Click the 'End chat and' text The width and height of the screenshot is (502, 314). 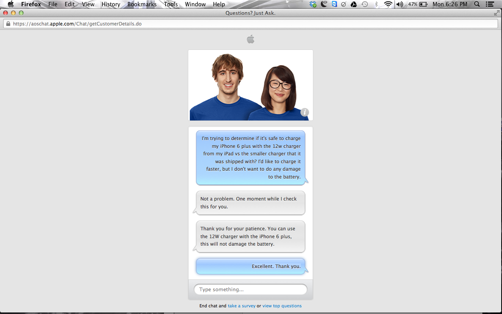[x=213, y=306]
